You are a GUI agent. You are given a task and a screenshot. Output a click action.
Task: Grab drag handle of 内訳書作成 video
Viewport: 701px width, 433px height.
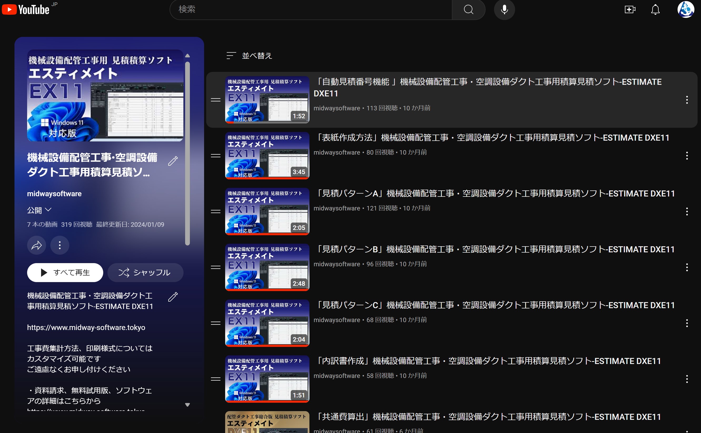(x=215, y=379)
